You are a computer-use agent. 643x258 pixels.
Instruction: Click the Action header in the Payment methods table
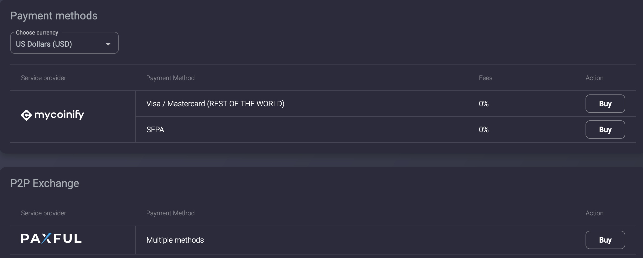tap(594, 78)
